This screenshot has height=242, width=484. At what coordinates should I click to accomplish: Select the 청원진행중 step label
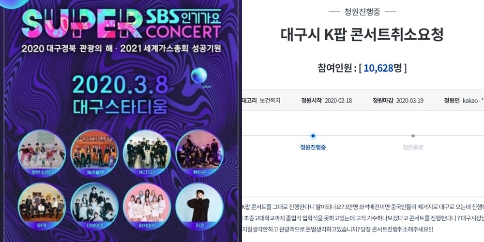tap(313, 147)
